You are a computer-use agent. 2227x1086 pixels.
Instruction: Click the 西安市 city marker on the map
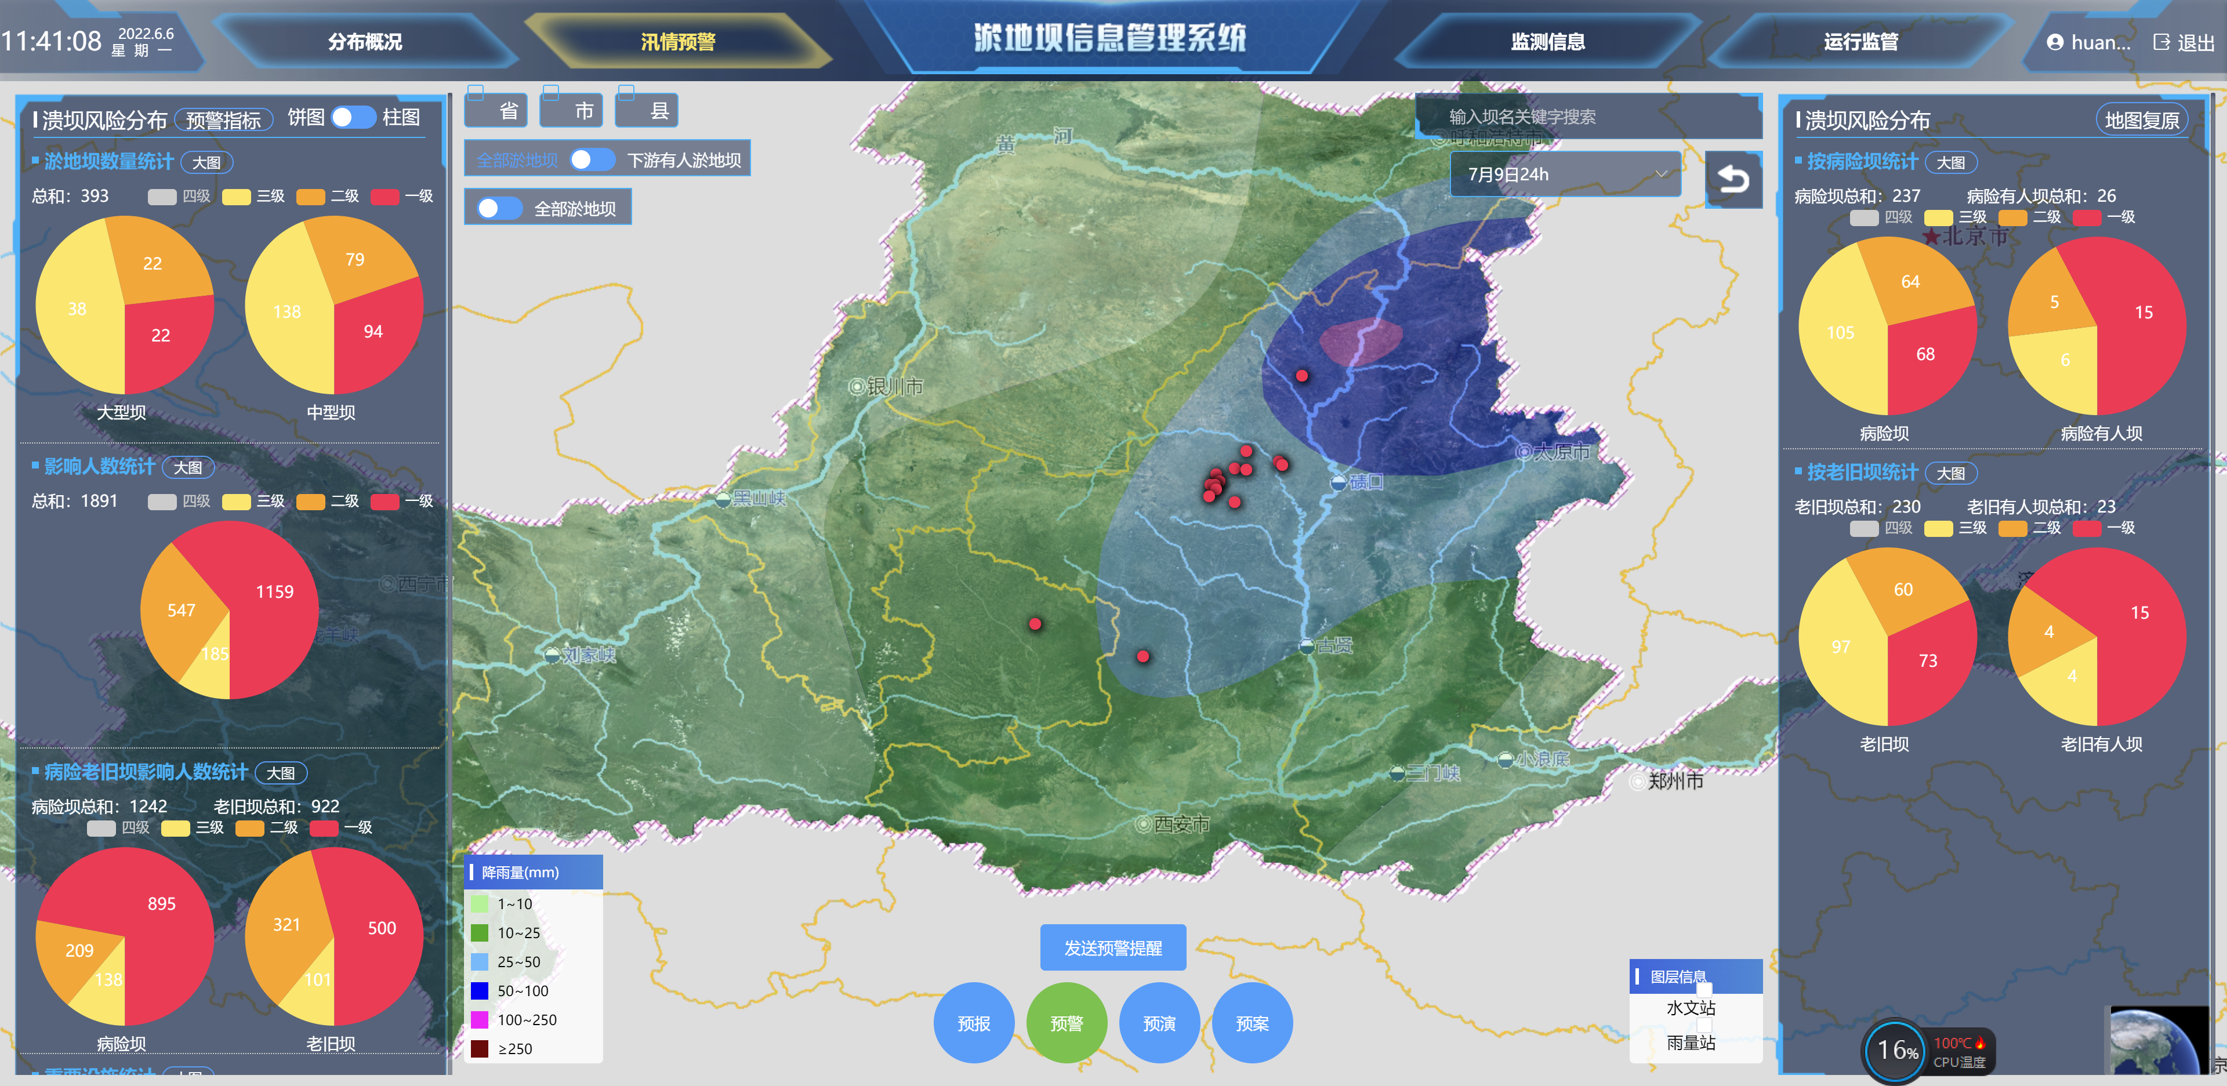click(1143, 824)
